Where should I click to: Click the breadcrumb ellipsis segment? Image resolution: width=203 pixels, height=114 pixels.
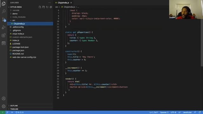tap(78, 7)
